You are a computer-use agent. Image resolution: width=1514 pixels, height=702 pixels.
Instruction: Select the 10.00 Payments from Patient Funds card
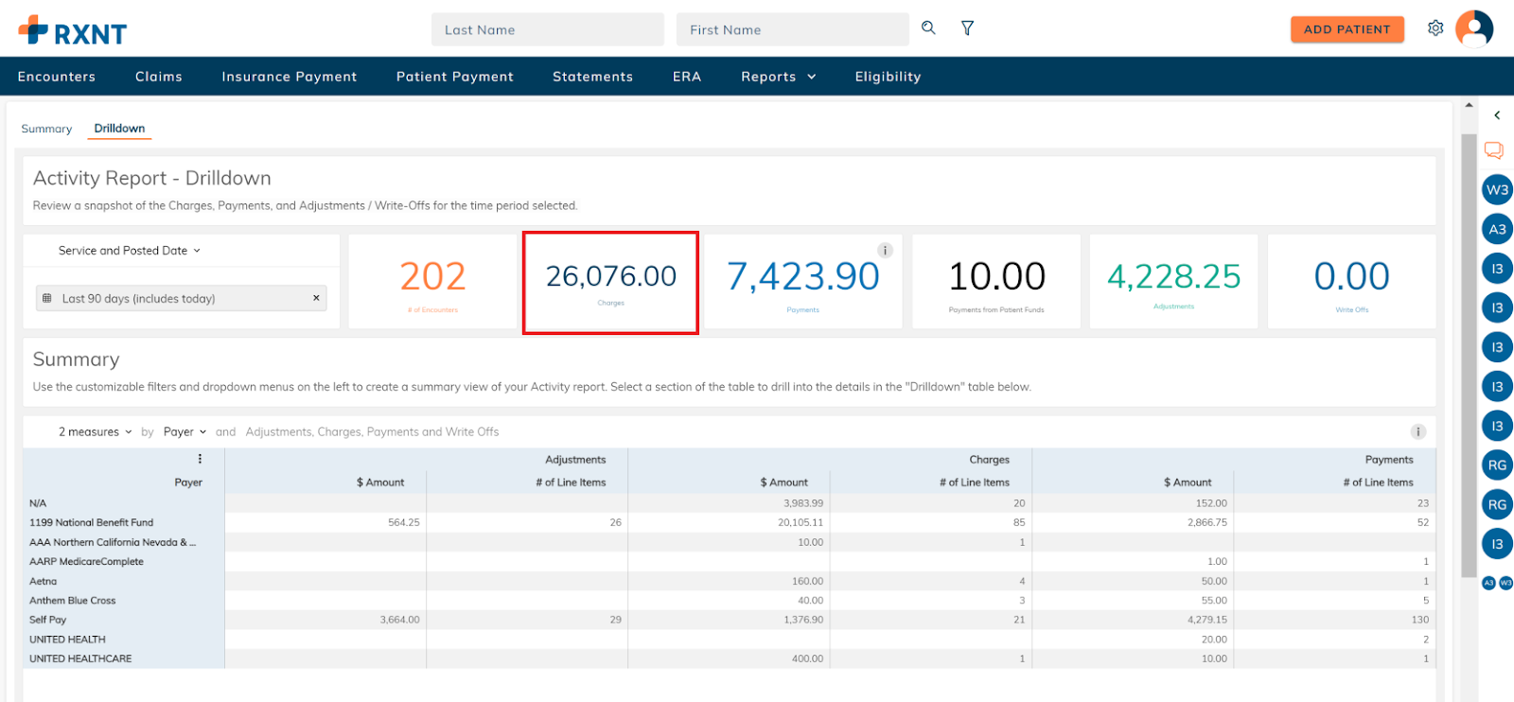point(996,282)
